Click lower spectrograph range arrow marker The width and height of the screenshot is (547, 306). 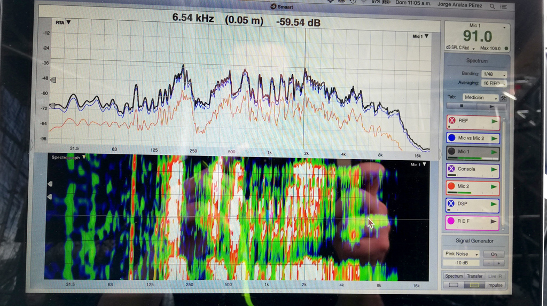[50, 197]
